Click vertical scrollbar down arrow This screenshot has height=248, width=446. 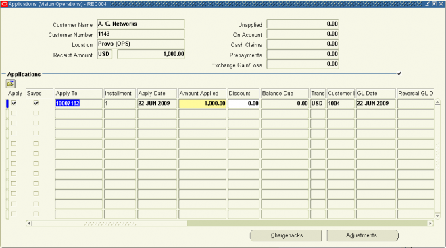437,216
